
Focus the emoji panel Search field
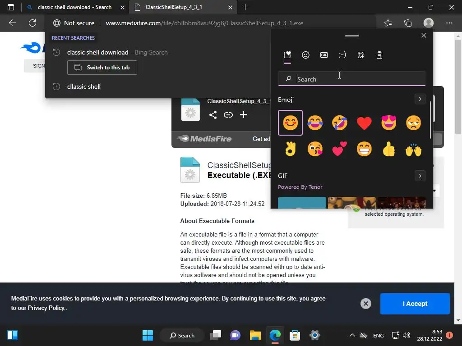(x=352, y=79)
